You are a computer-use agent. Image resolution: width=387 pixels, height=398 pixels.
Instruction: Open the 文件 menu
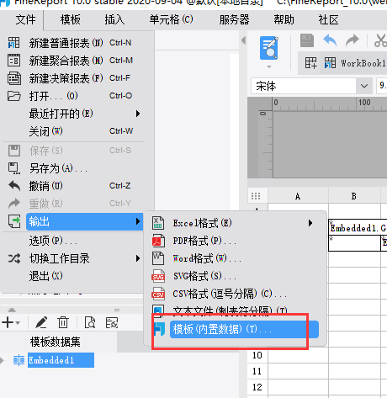click(25, 20)
